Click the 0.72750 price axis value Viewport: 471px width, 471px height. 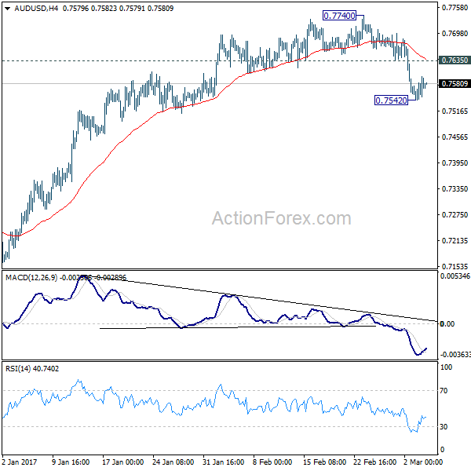[455, 215]
